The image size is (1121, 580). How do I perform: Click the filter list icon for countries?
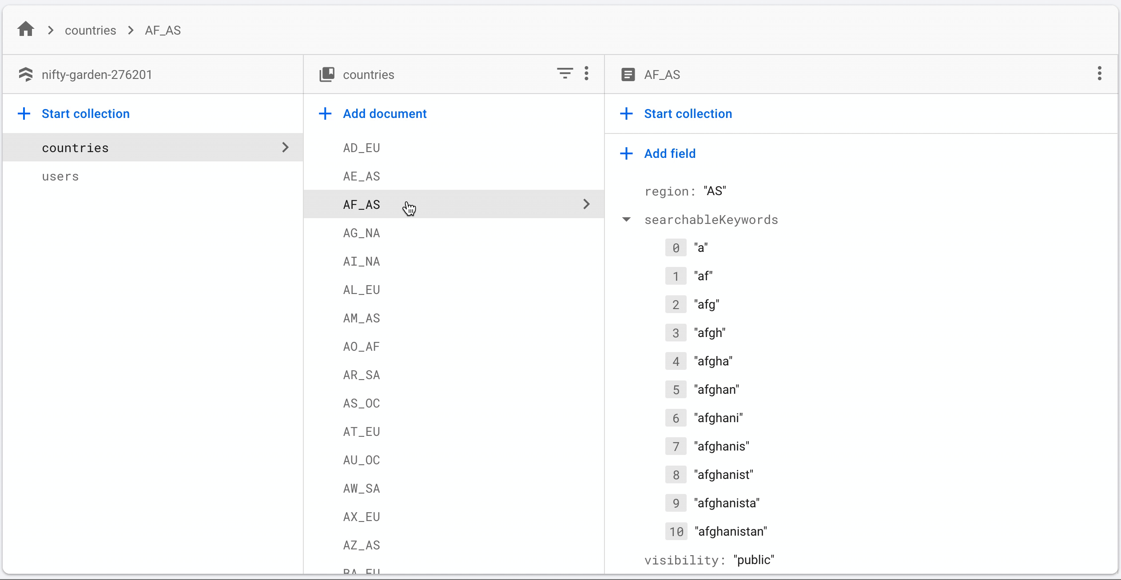pos(564,73)
